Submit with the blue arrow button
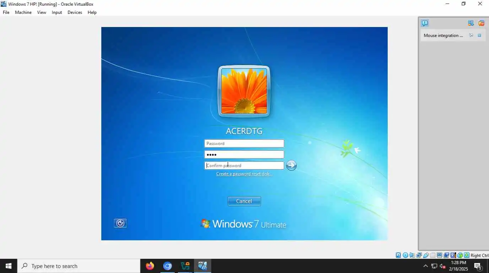 tap(291, 165)
